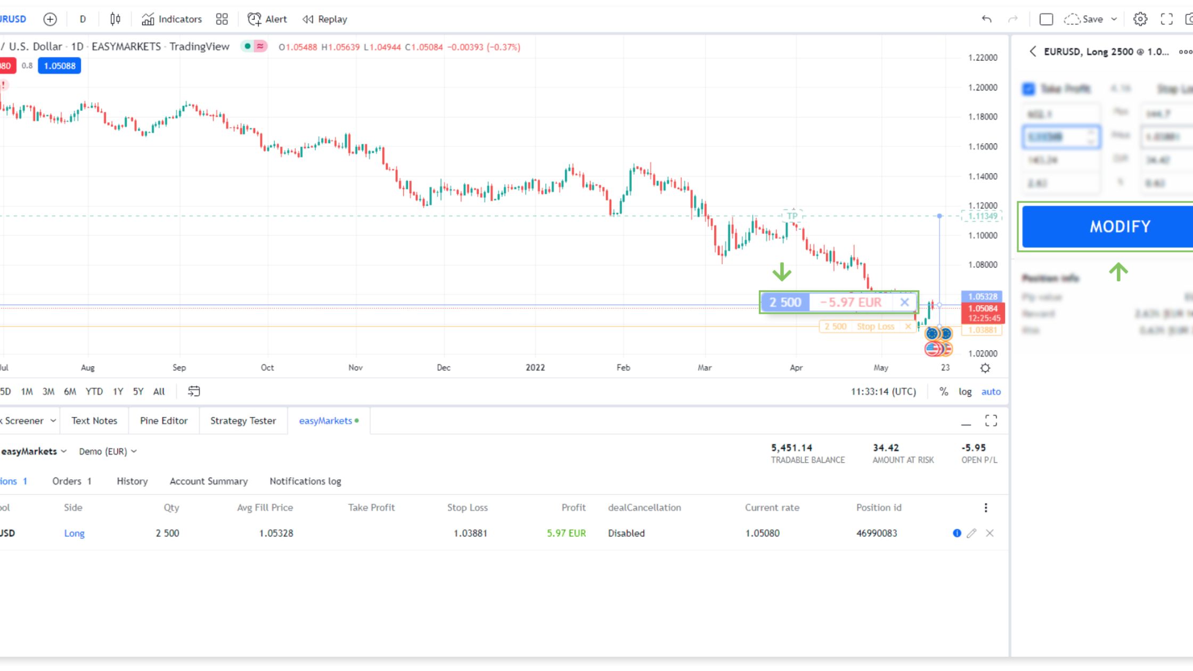This screenshot has width=1193, height=671.
Task: Open positions table column options menu
Action: click(986, 508)
